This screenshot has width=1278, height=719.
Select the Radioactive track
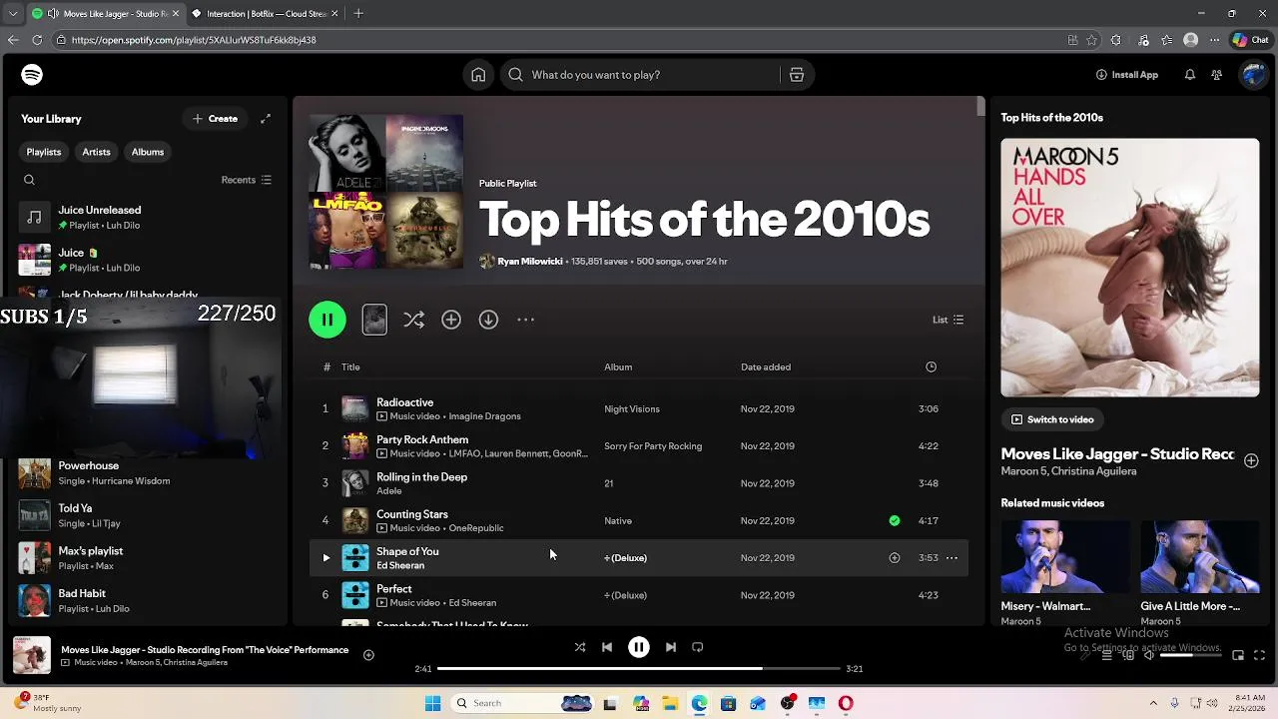tap(639, 408)
